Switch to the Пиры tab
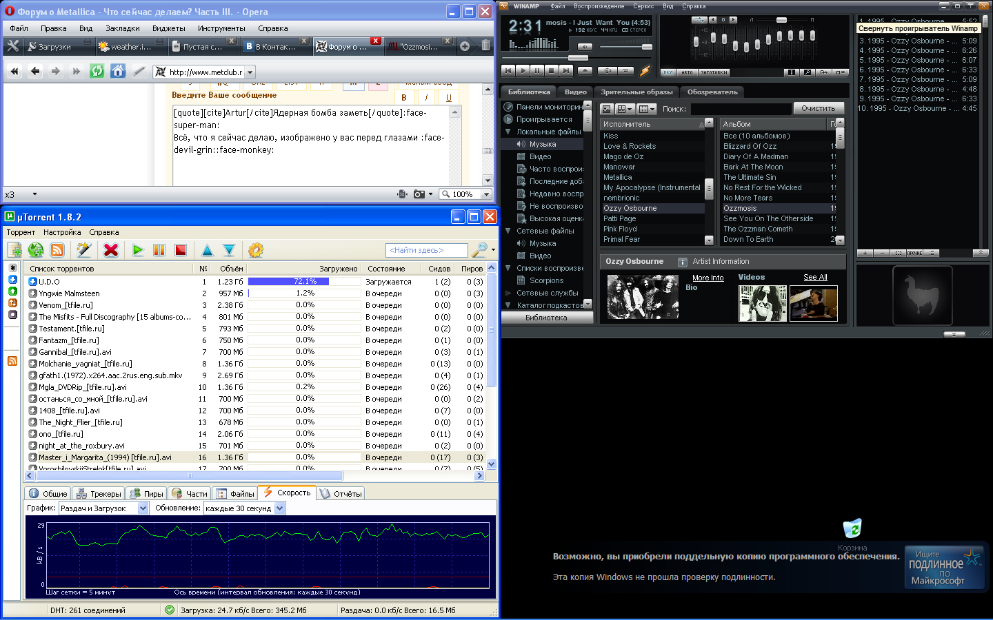 147,493
